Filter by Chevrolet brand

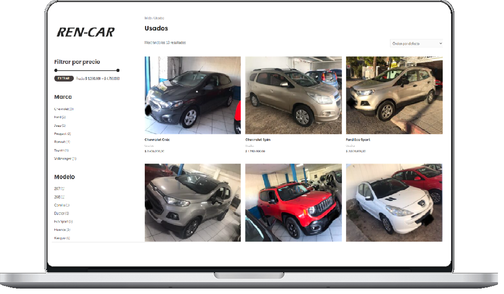click(61, 109)
